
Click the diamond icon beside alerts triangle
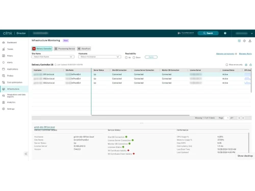244,41
